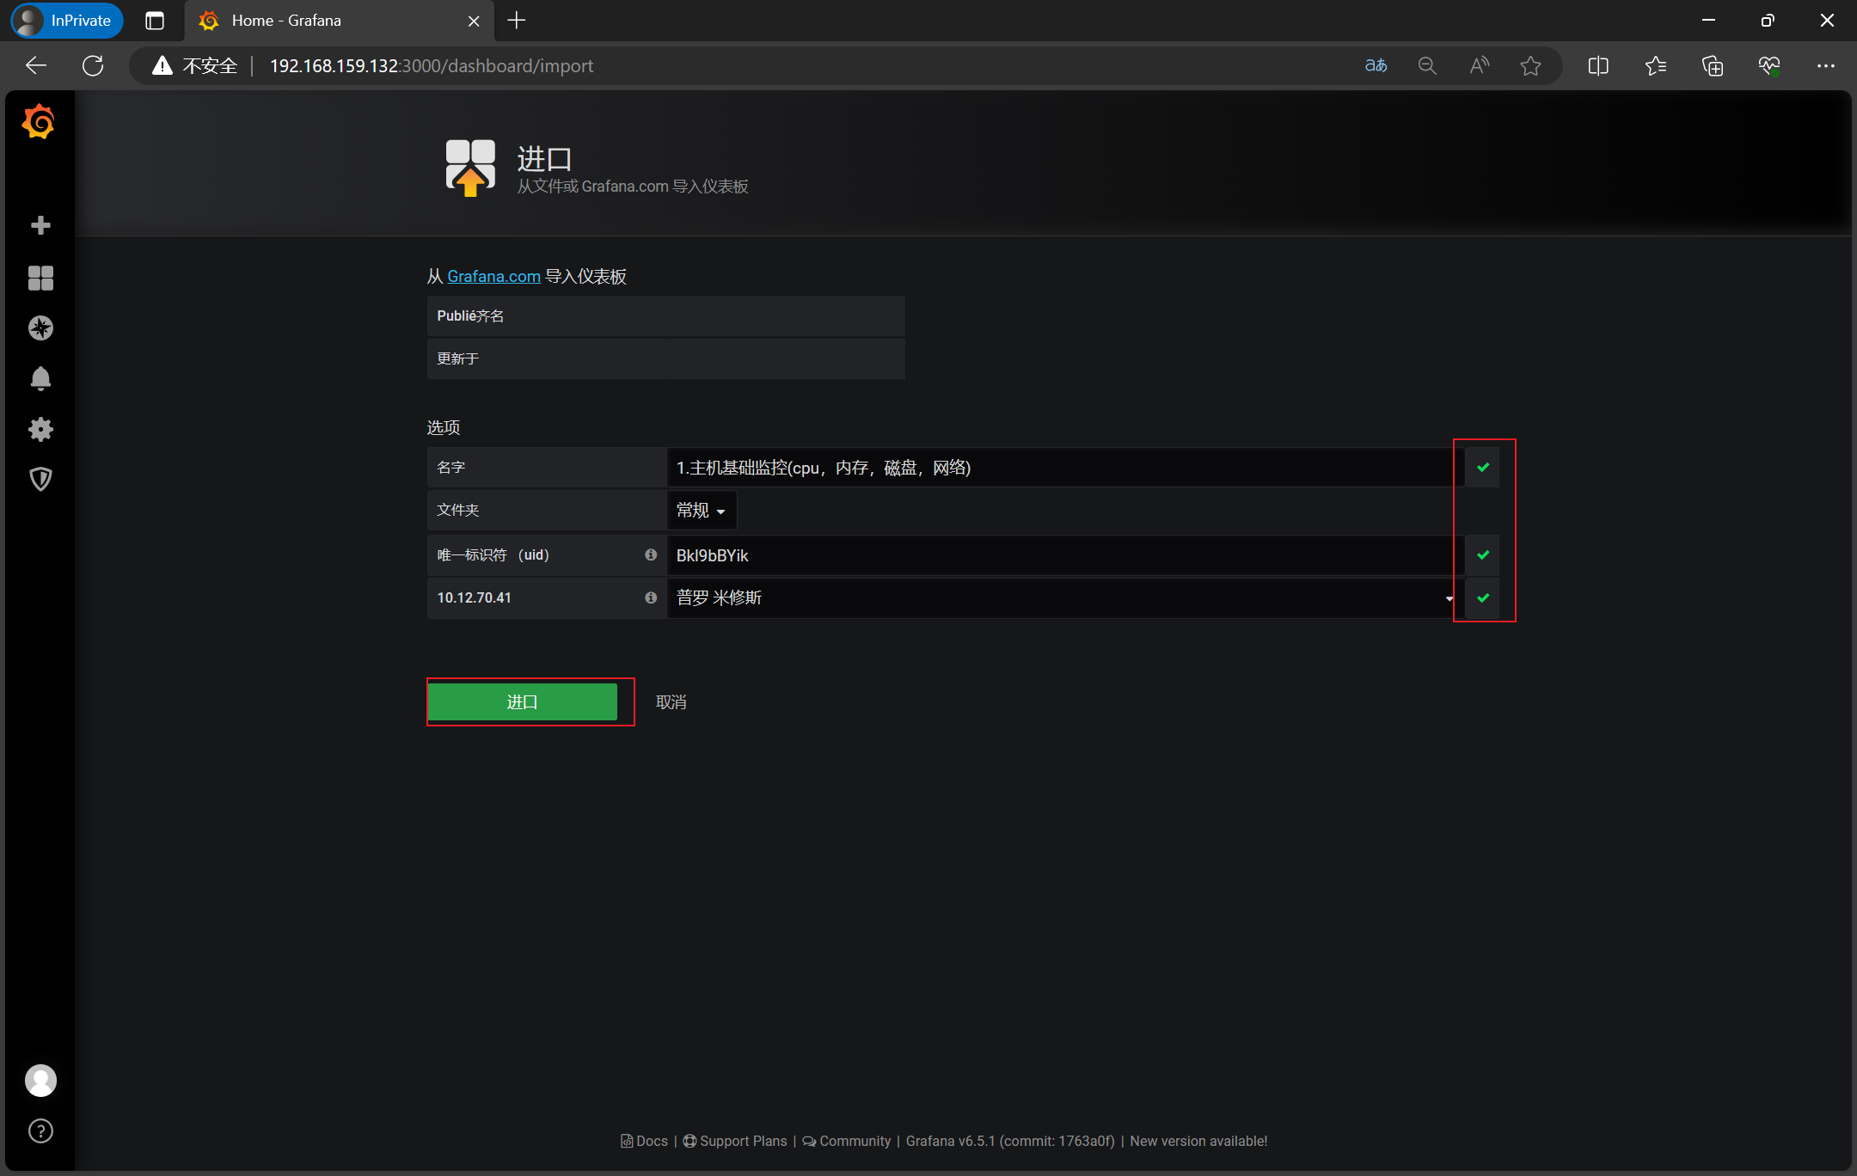
Task: Click green checkmark beside data source row
Action: 1483,598
